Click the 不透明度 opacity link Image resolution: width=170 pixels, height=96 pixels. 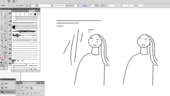coord(85,6)
